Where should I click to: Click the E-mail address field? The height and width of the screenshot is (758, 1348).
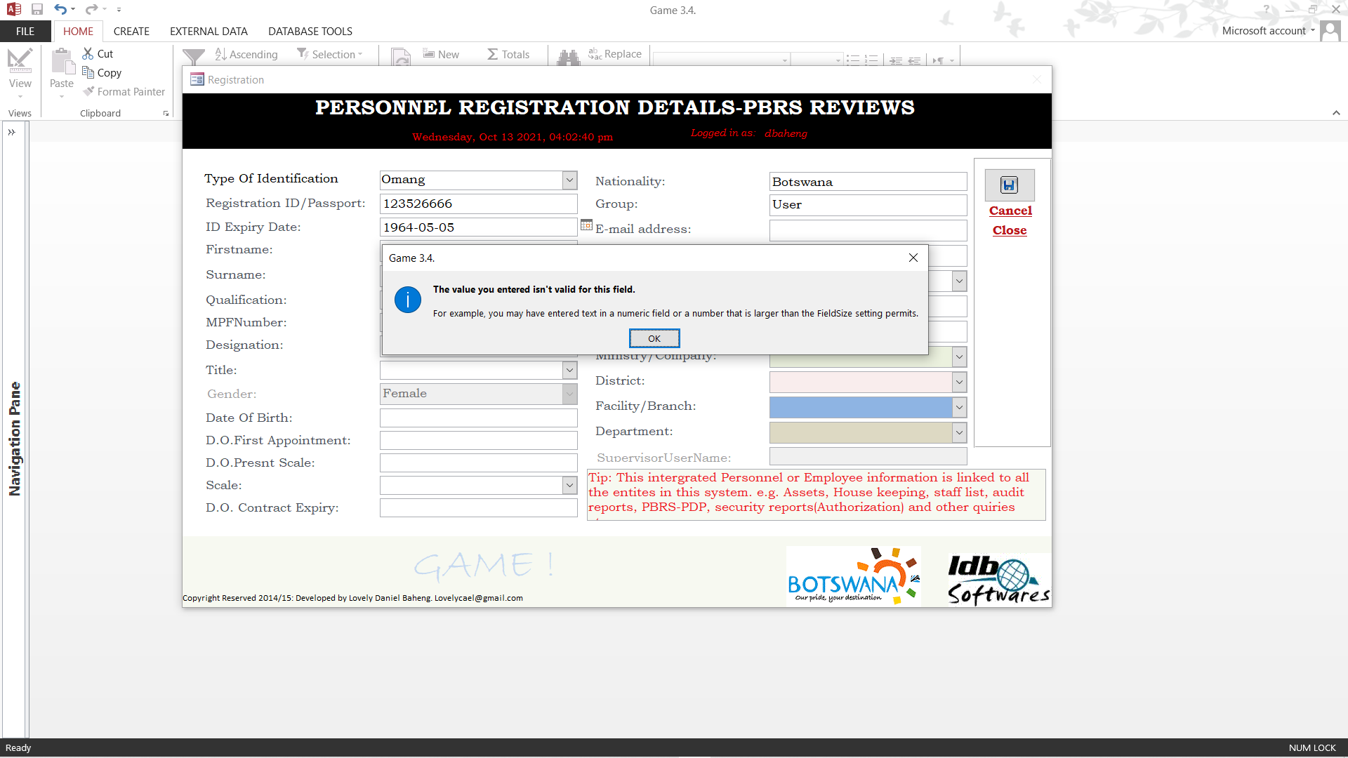[x=868, y=230]
